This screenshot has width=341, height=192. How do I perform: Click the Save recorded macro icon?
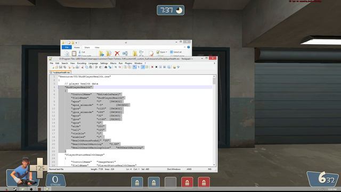point(169,67)
